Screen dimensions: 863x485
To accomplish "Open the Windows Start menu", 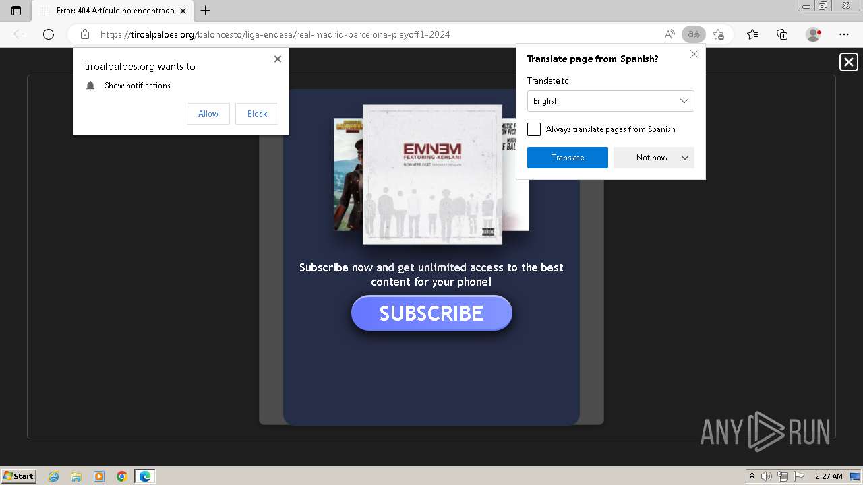I will pos(19,476).
